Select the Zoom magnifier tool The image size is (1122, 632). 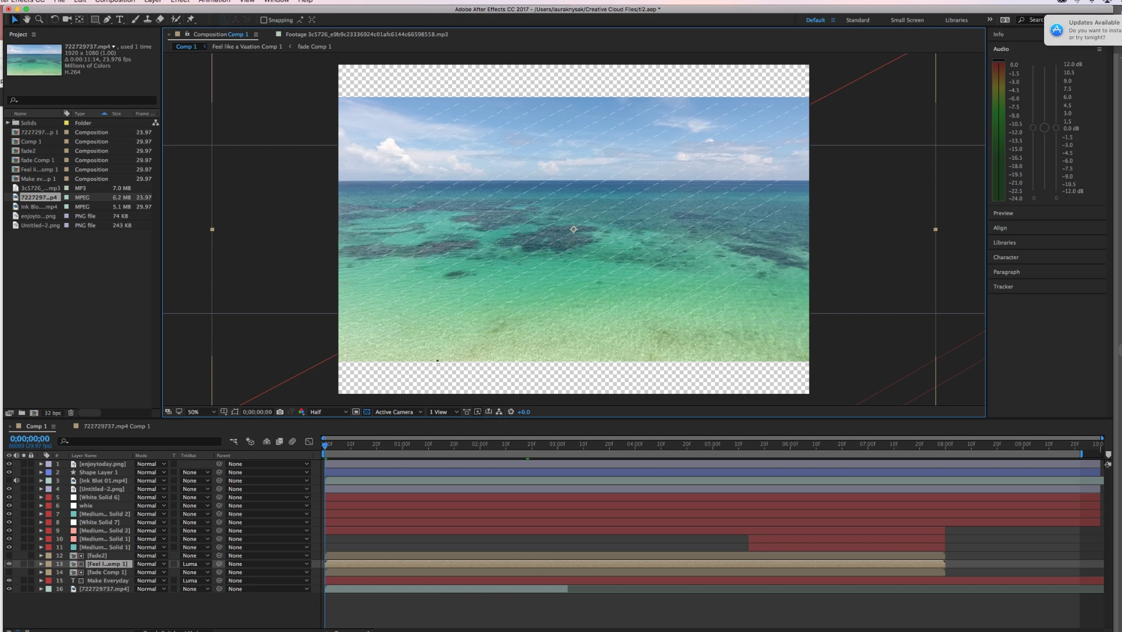tap(39, 20)
